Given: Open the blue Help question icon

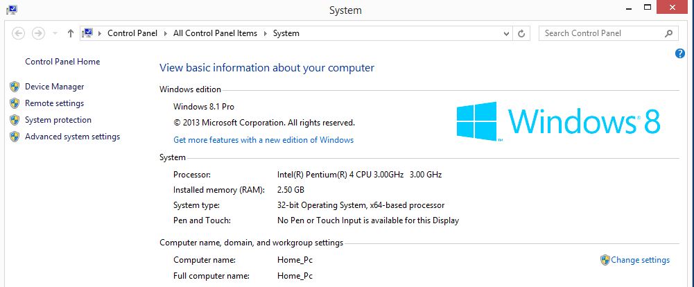Looking at the screenshot, I should pos(680,53).
